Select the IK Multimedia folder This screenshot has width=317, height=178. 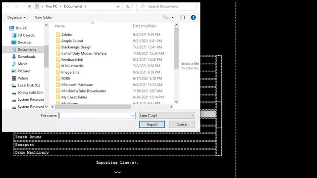point(72,66)
